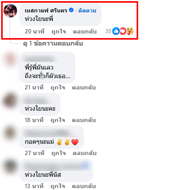This screenshot has height=190, width=189.
Task: Open the เนสกาแฟ ศรีนคร profile name
Action: (46, 10)
